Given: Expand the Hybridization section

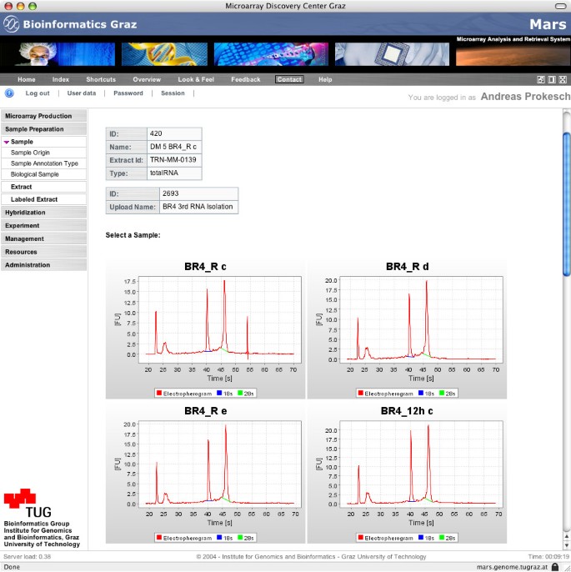Looking at the screenshot, I should pyautogui.click(x=43, y=213).
